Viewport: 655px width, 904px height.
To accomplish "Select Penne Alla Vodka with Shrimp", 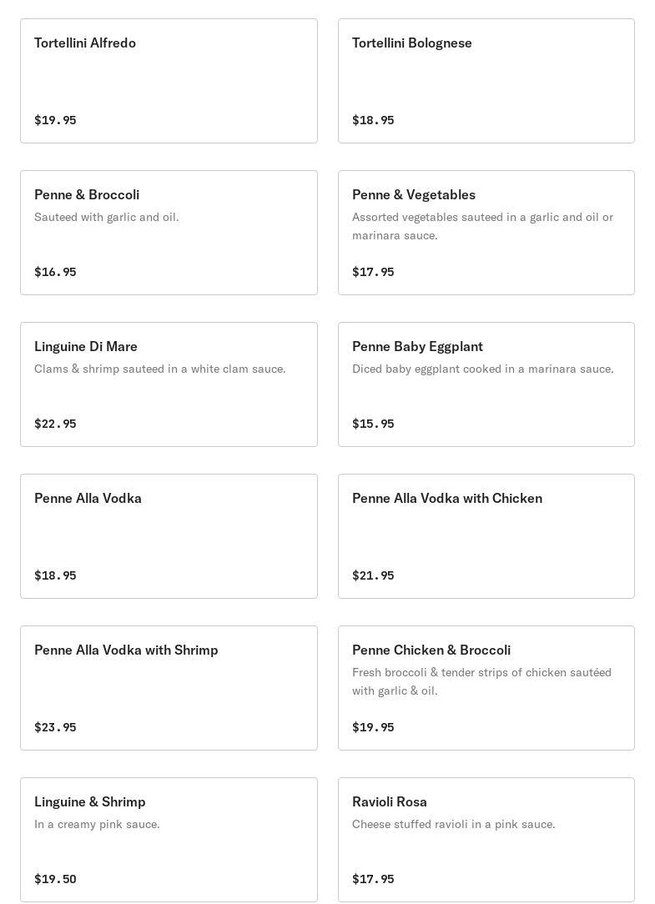I will (x=169, y=688).
